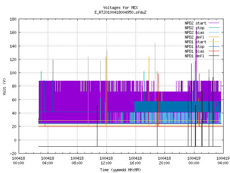Screen dimensions: 230x173
Task: Click the 180 y-axis tick label
Action: (13, 19)
